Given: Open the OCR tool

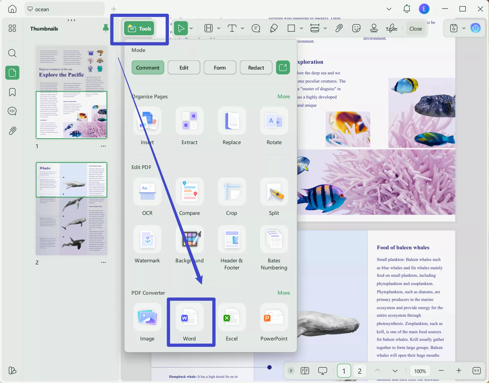Looking at the screenshot, I should (x=147, y=197).
